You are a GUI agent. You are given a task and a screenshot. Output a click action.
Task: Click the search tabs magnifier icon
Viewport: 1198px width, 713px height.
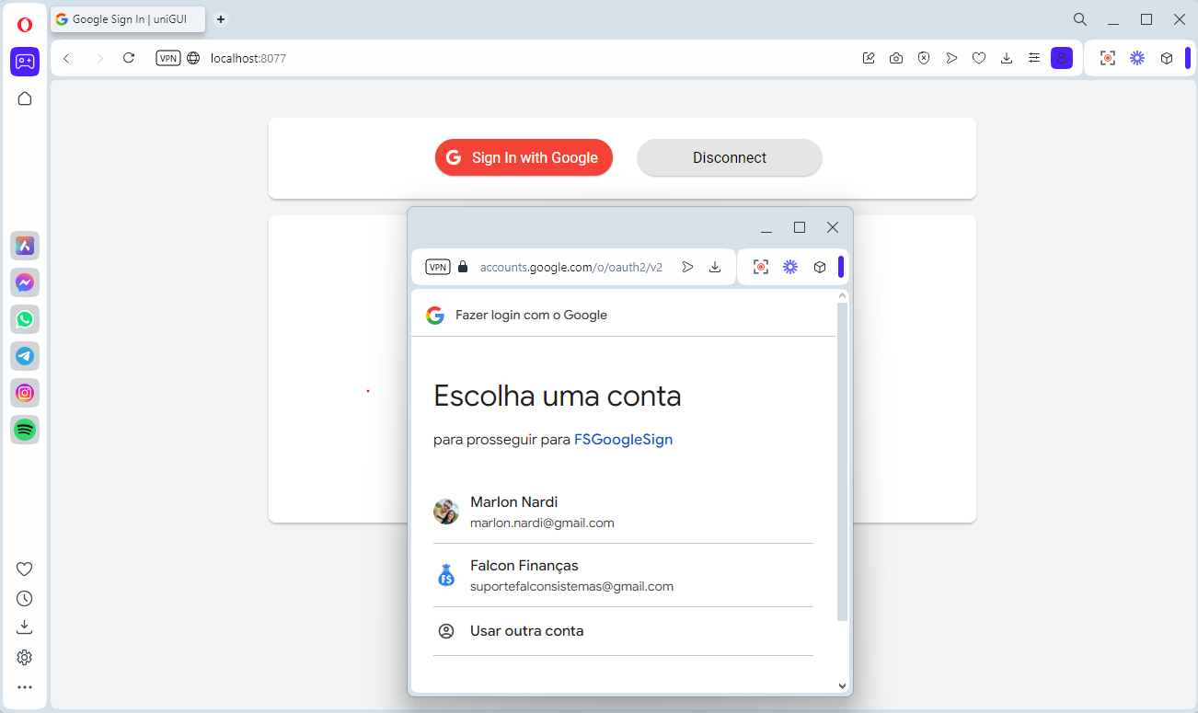pos(1080,19)
